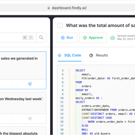The width and height of the screenshot is (135, 135).
Task: Click the 'NULL' code line
Action: point(85,130)
